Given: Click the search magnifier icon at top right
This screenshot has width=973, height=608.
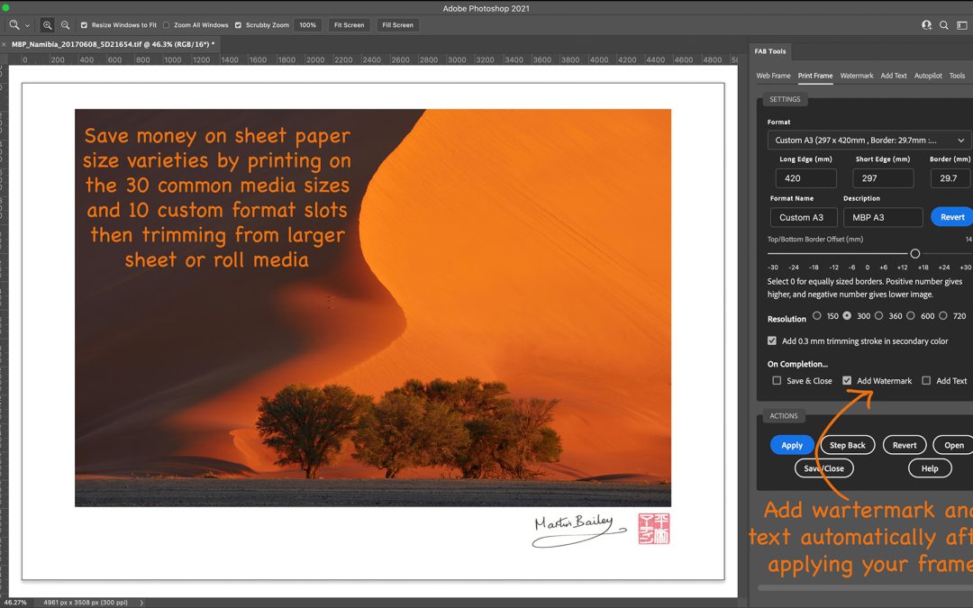Looking at the screenshot, I should (944, 25).
